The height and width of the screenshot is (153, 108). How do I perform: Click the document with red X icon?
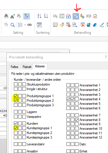tap(95, 16)
